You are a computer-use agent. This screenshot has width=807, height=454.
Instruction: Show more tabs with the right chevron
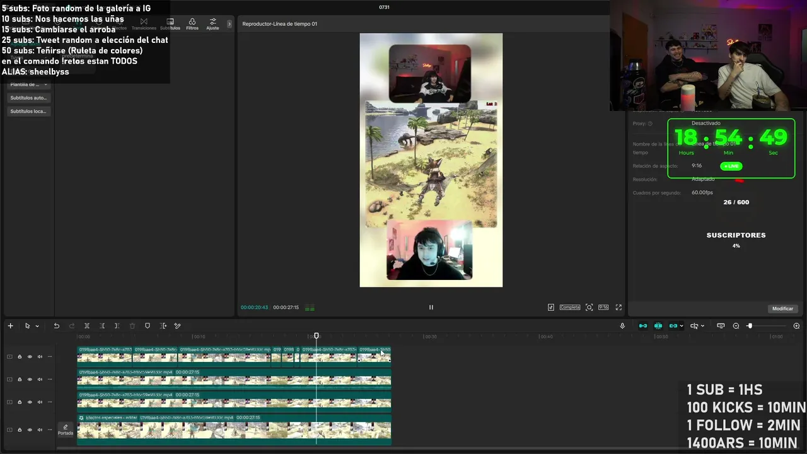click(x=229, y=24)
